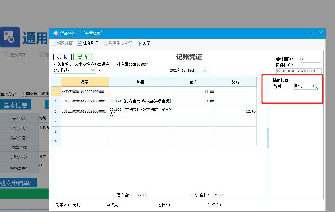Click the 暂存 button
Image resolution: width=335 pixels, height=212 pixels.
[x=83, y=57]
